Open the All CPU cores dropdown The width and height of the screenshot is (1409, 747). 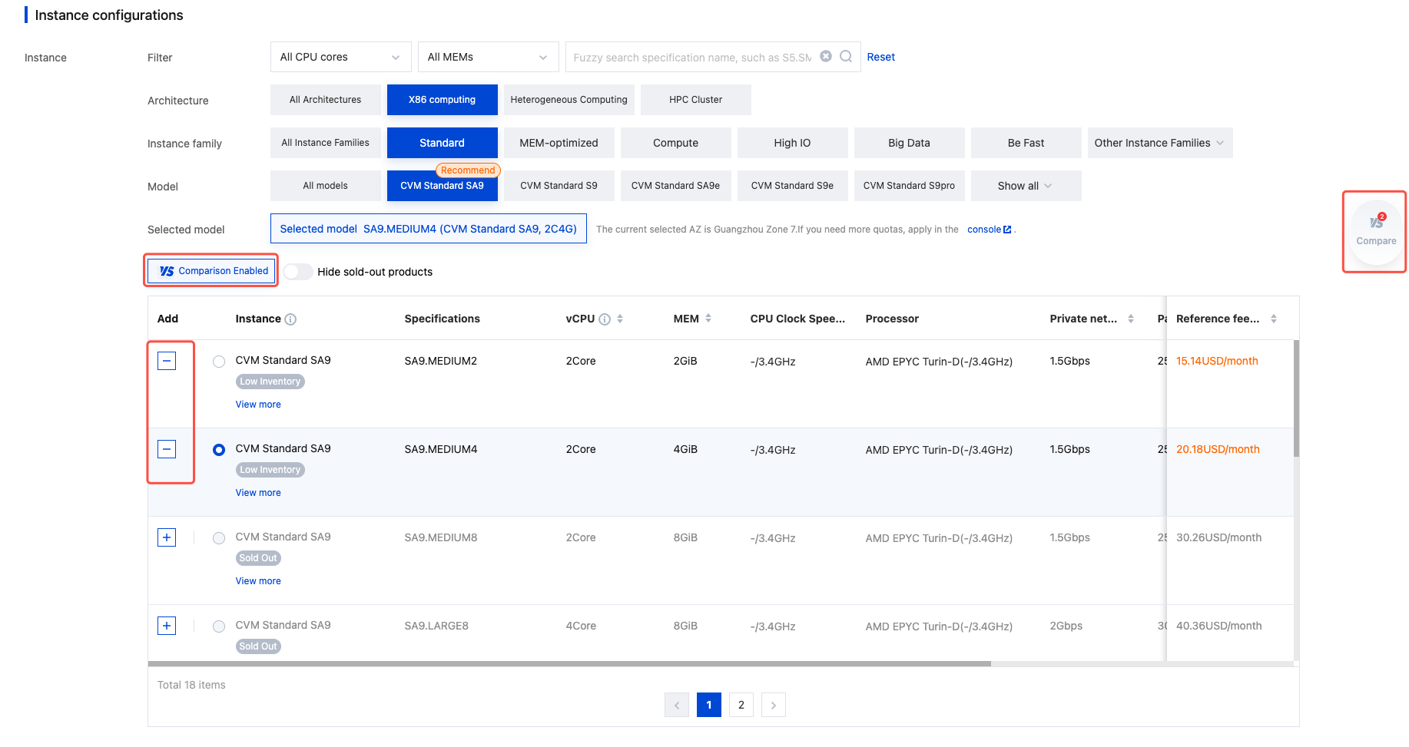(x=340, y=57)
